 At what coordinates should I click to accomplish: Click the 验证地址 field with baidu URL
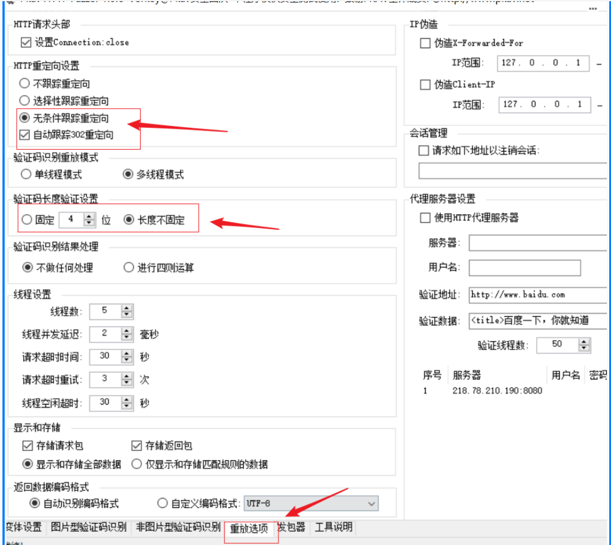(x=538, y=295)
